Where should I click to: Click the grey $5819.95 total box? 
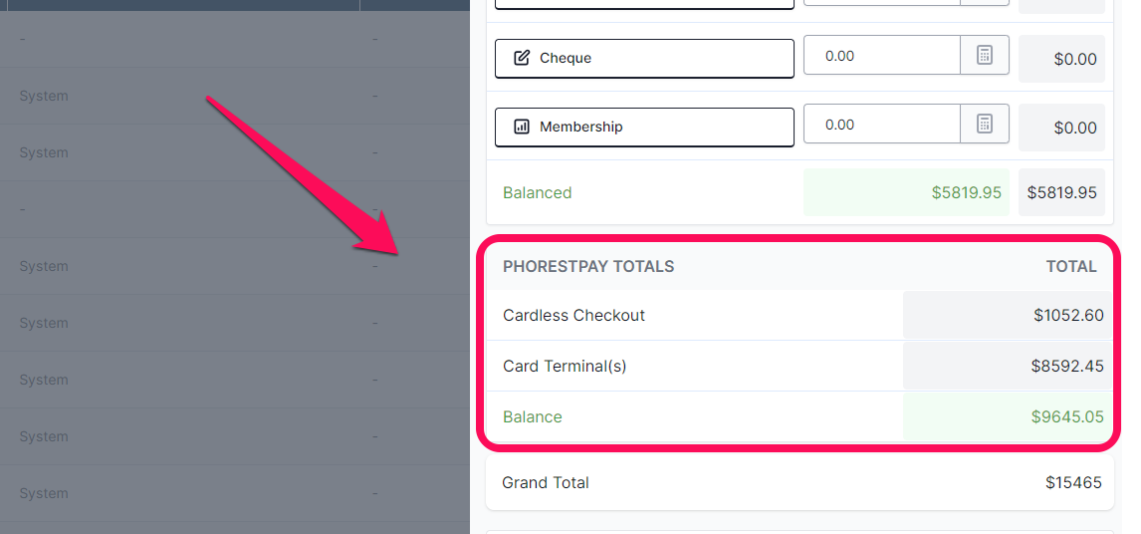tap(1061, 192)
